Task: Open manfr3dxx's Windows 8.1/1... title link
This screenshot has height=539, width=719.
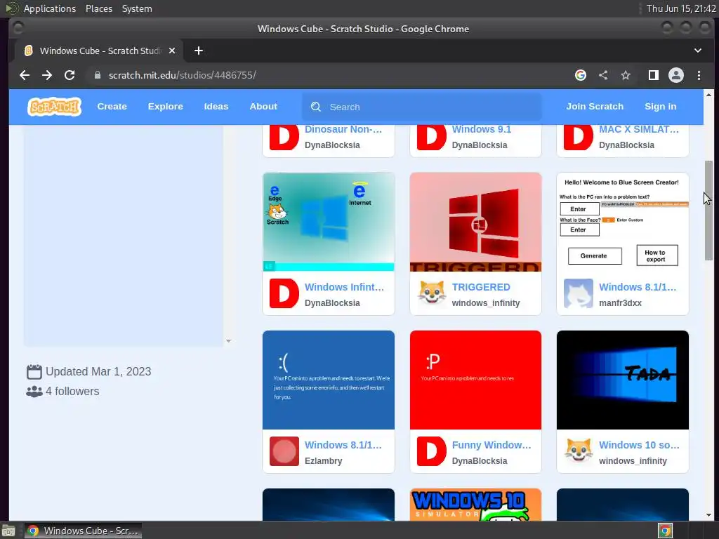Action: coord(638,287)
